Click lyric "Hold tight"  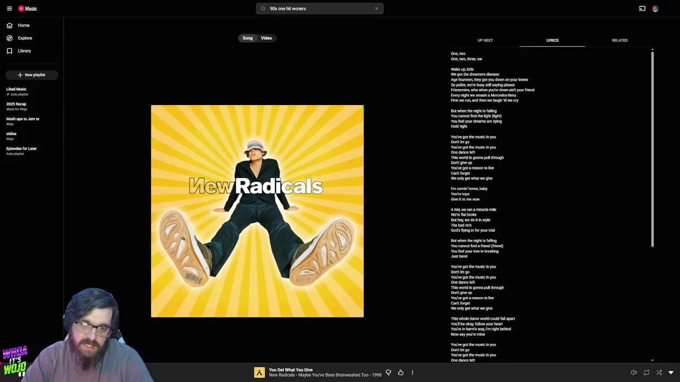[x=459, y=126]
